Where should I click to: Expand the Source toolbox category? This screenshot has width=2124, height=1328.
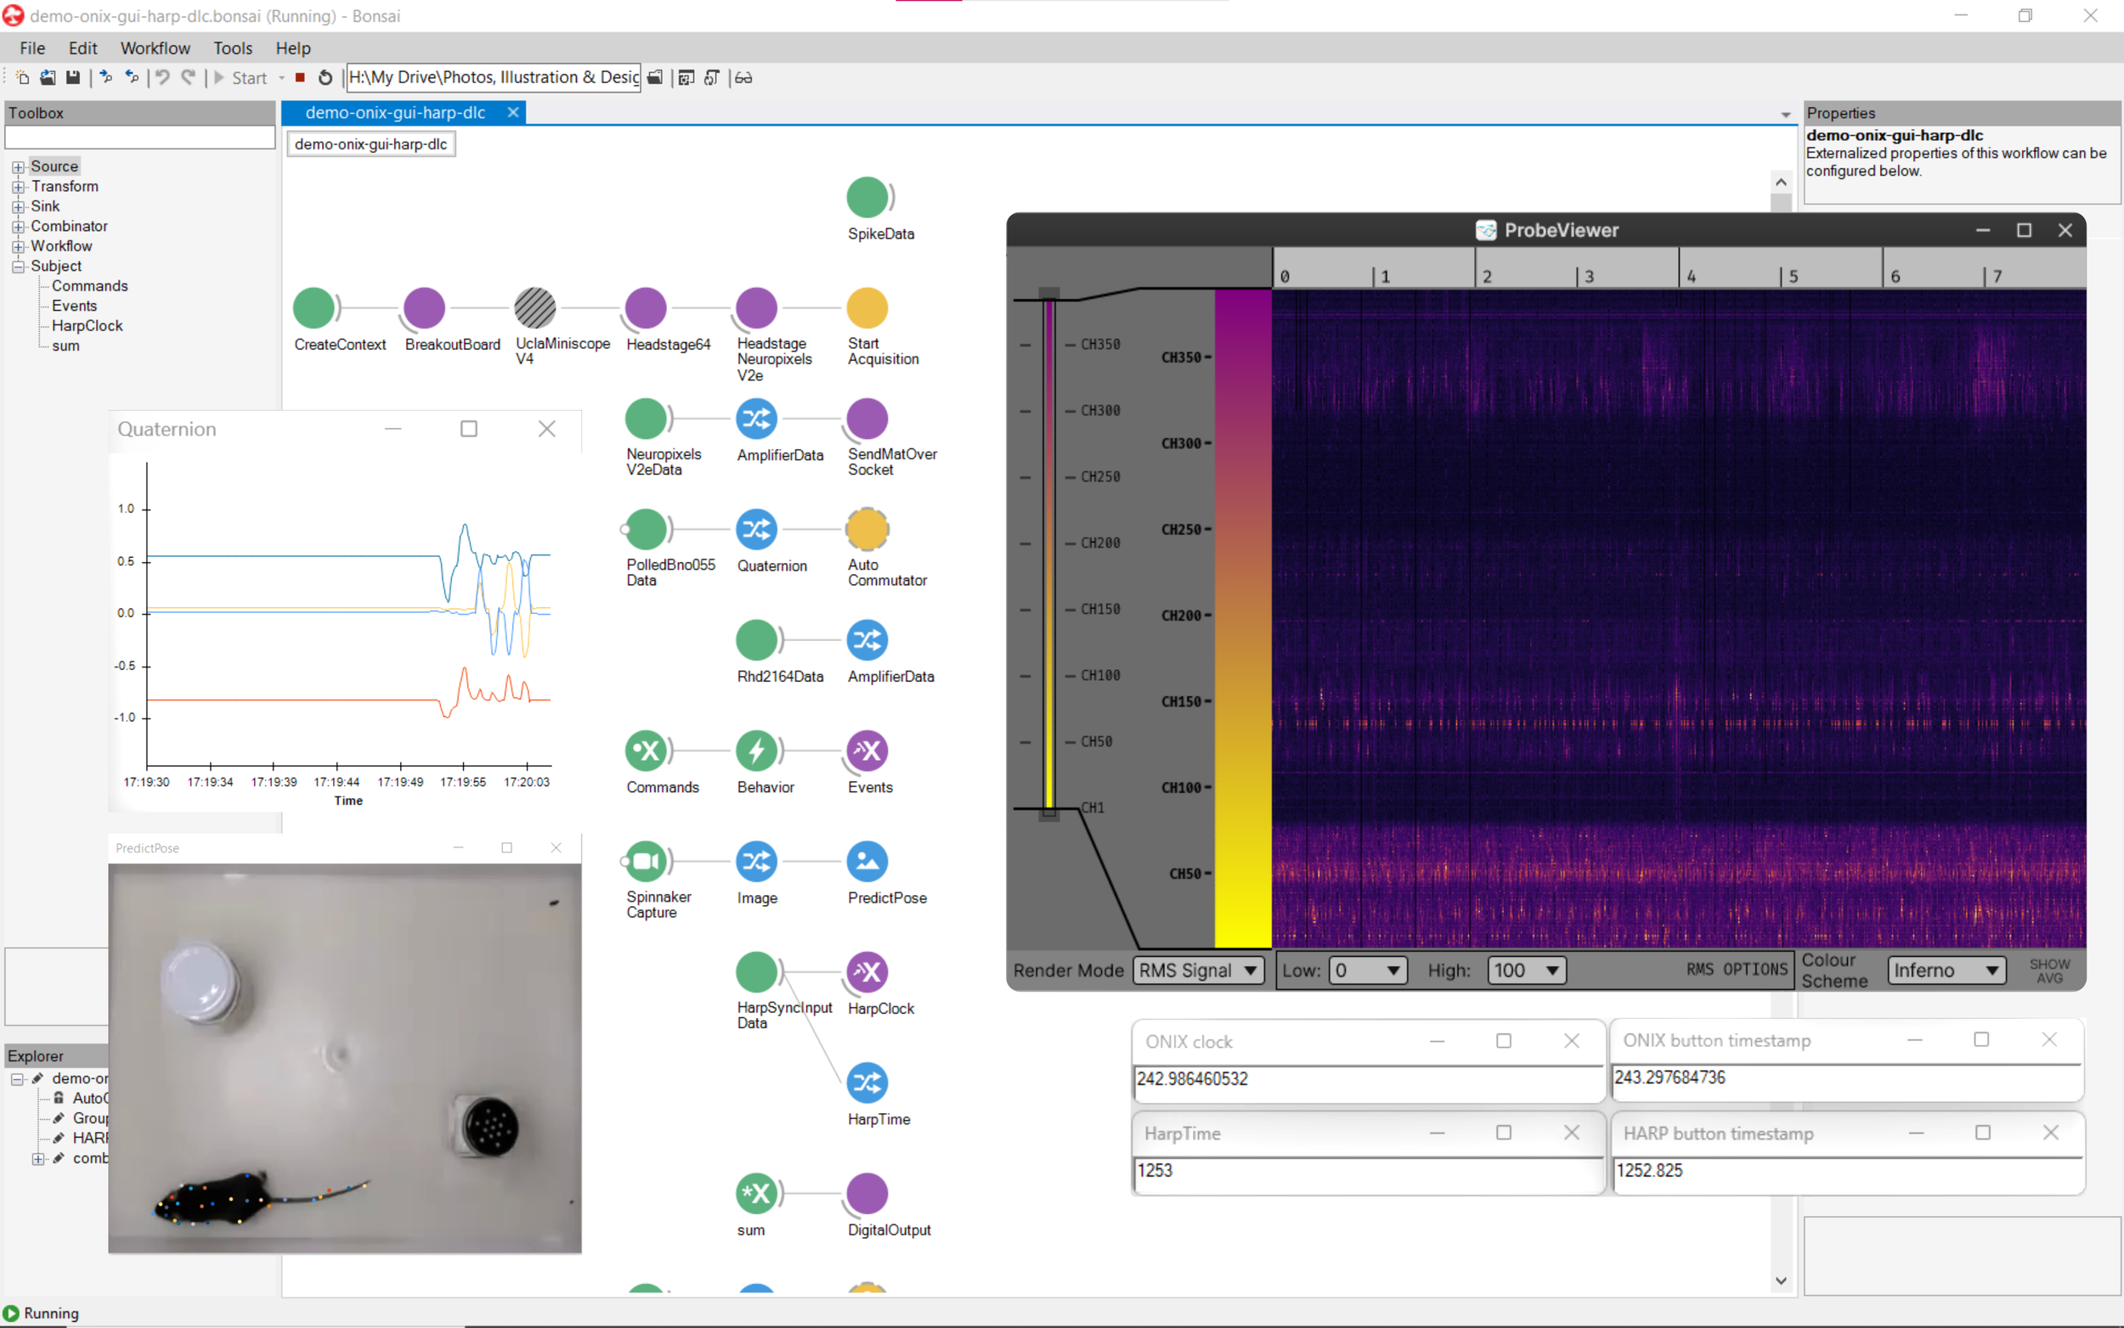[18, 167]
